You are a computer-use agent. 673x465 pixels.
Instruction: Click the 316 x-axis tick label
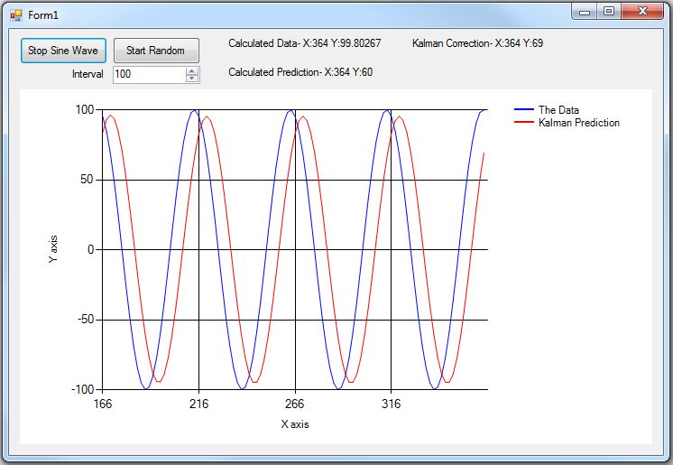point(391,404)
